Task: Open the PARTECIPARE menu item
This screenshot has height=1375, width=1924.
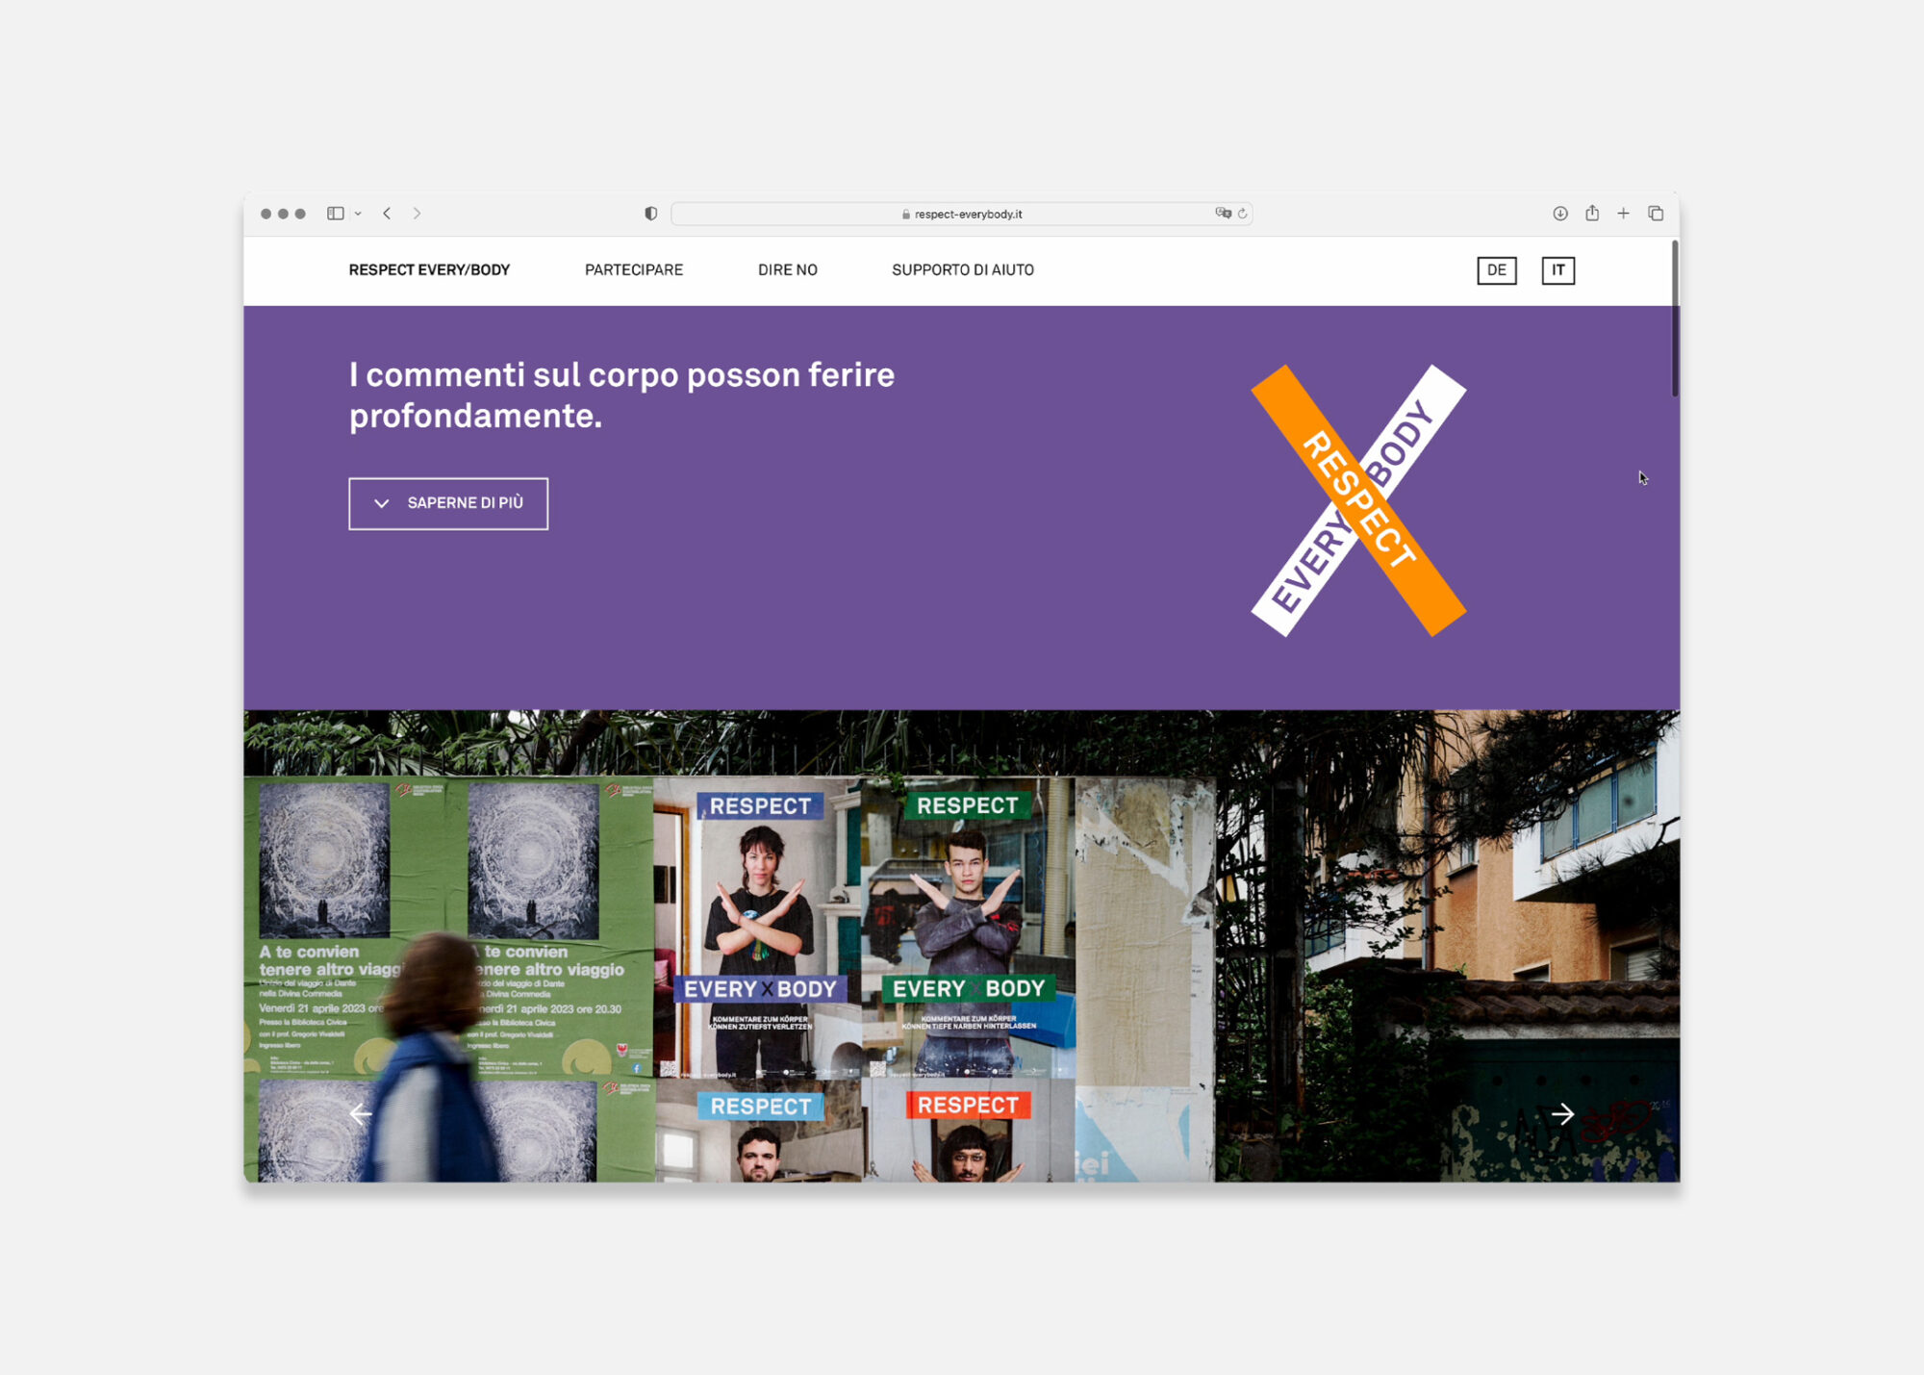Action: point(634,270)
